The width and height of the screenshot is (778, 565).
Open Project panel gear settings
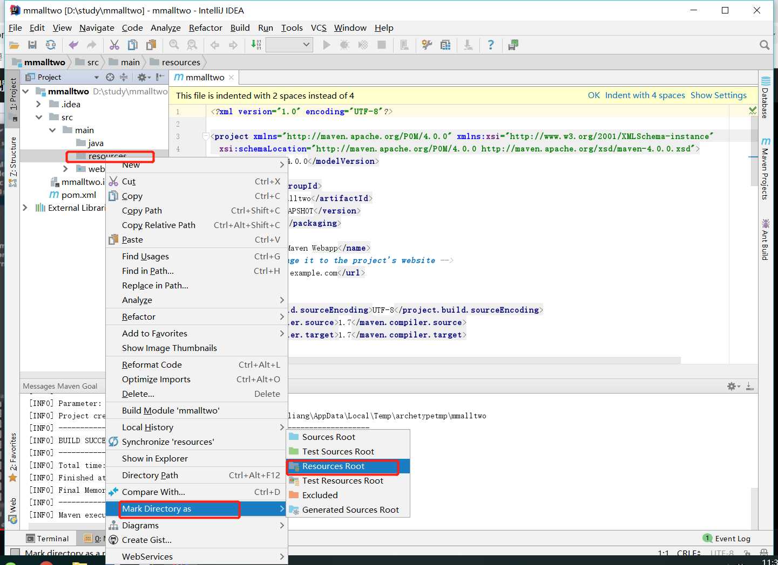click(143, 77)
